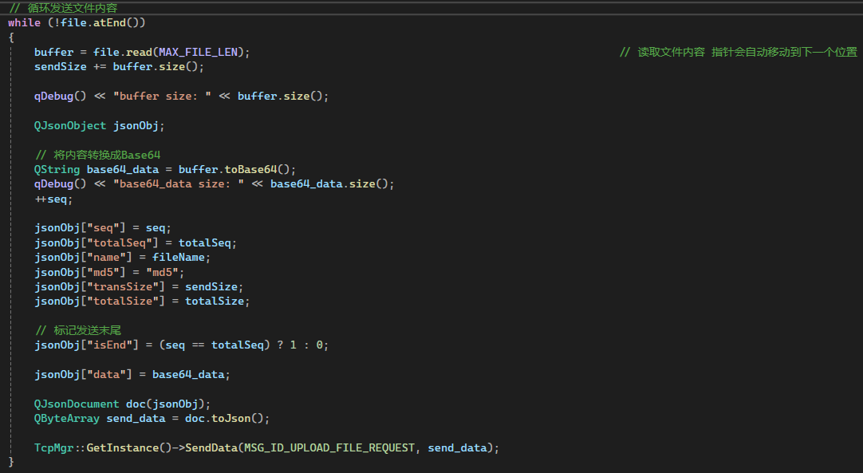
Task: Click TcpMgr class name on SendData line
Action: point(53,447)
